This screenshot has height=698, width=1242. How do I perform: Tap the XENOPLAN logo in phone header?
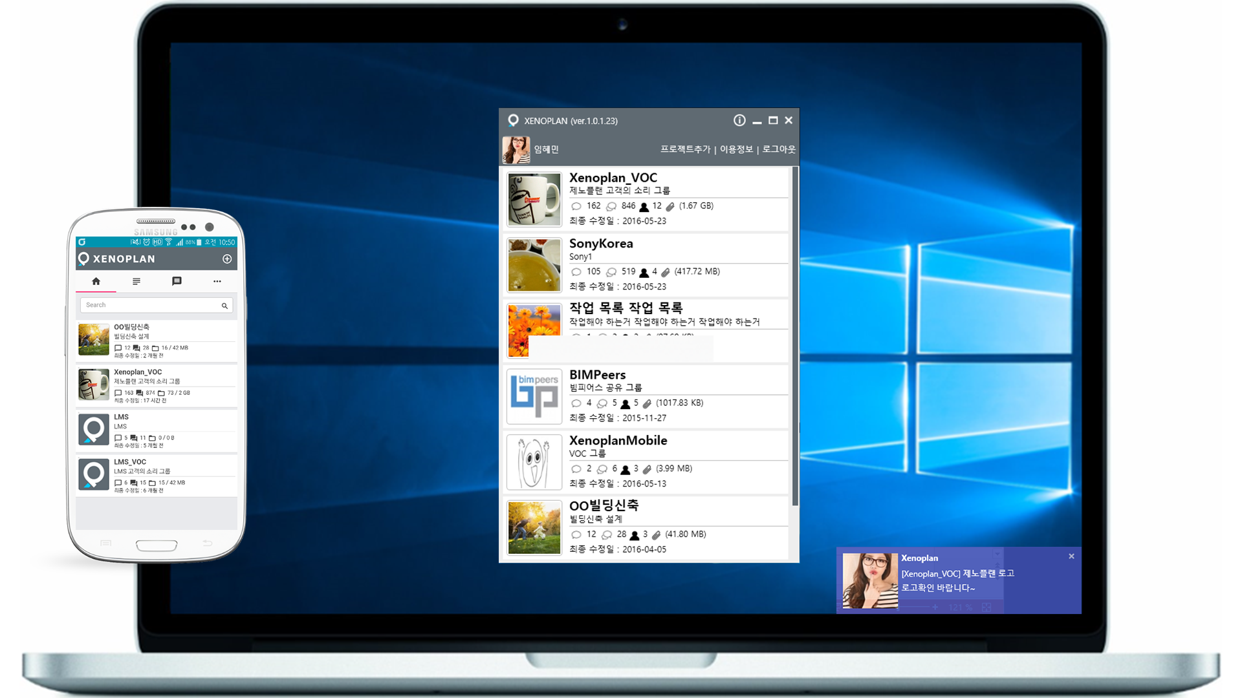tap(117, 259)
